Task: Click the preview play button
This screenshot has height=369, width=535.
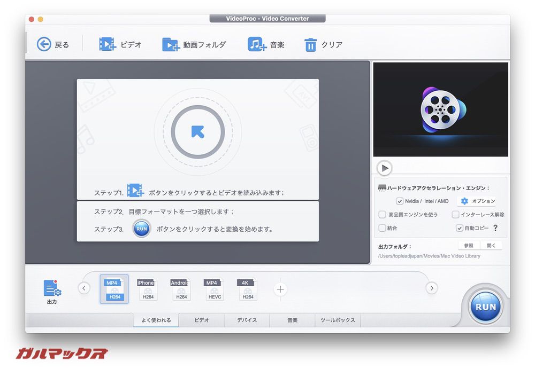Action: (384, 168)
